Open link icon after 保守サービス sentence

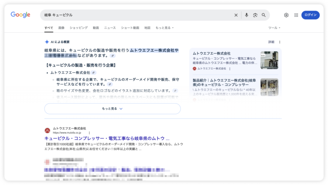[110, 84]
